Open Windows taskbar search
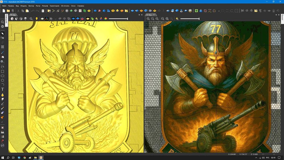Viewport: 284px width, 160px height. point(8,158)
